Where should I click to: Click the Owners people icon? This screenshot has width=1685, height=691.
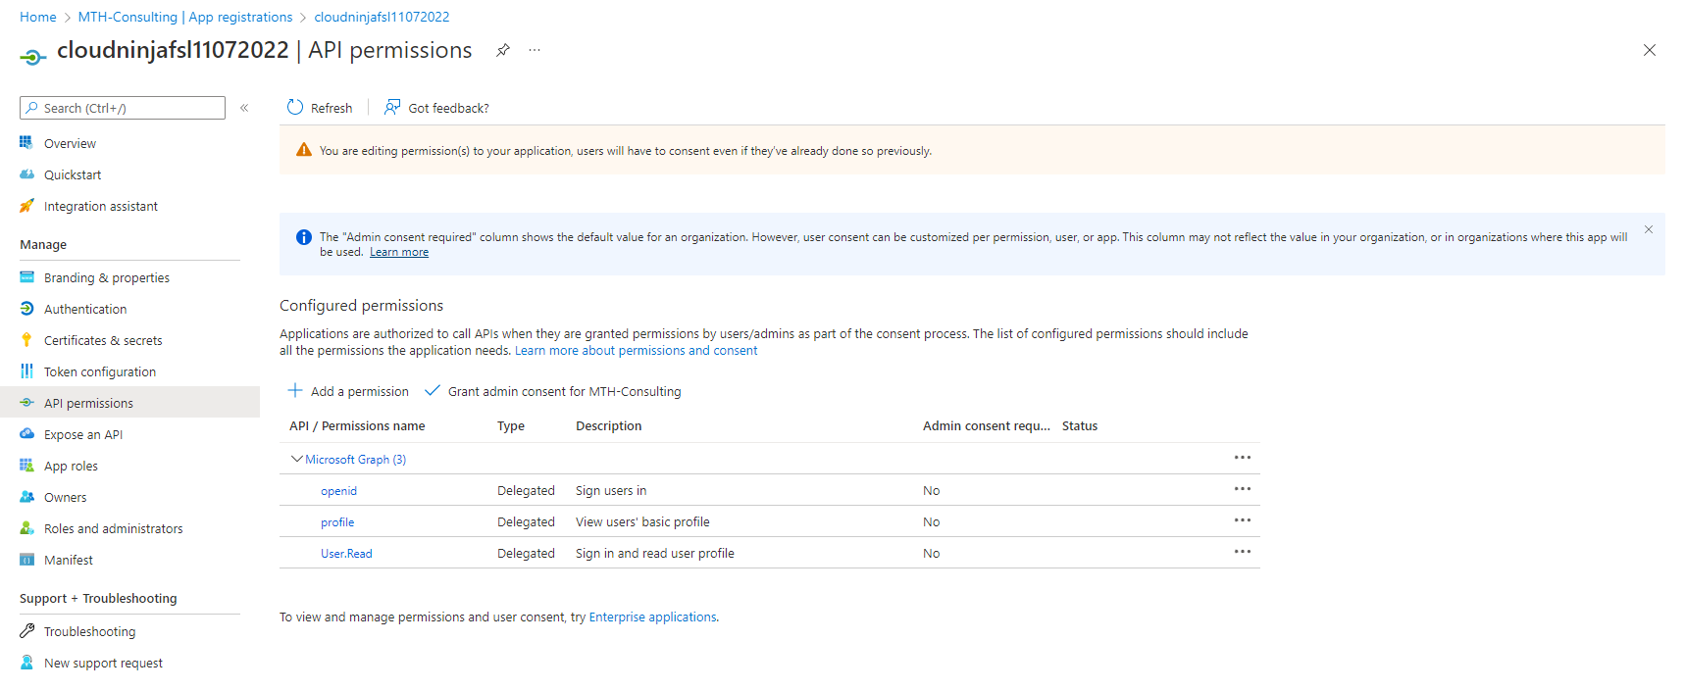(26, 497)
